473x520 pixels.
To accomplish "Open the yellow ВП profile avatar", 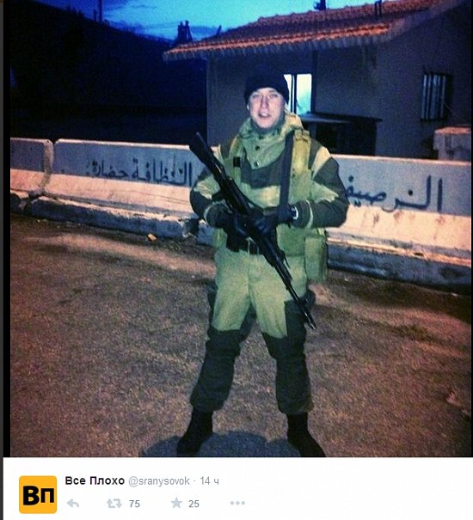I will [38, 494].
